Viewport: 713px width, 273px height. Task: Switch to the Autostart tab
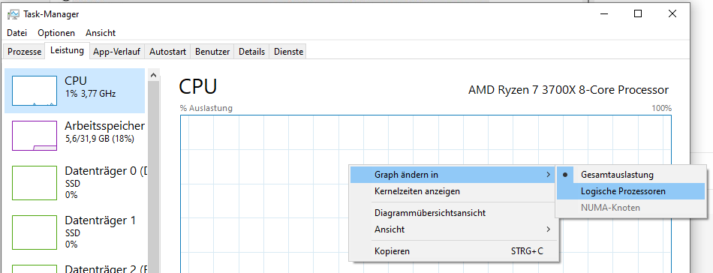168,52
